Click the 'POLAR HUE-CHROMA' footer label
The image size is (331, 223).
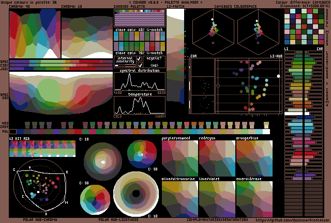40,219
